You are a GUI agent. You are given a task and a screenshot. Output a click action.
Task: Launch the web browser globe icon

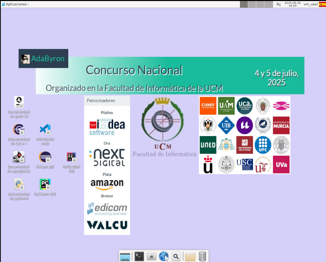pos(164,256)
